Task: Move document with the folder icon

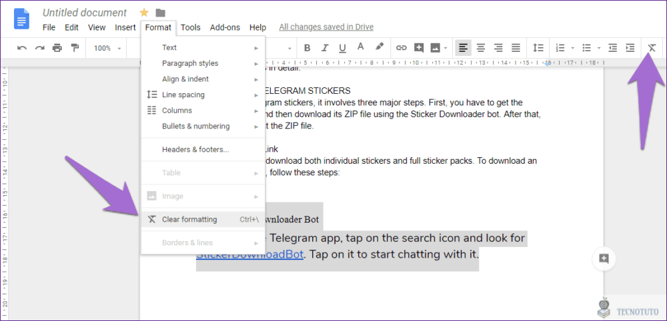Action: 160,13
